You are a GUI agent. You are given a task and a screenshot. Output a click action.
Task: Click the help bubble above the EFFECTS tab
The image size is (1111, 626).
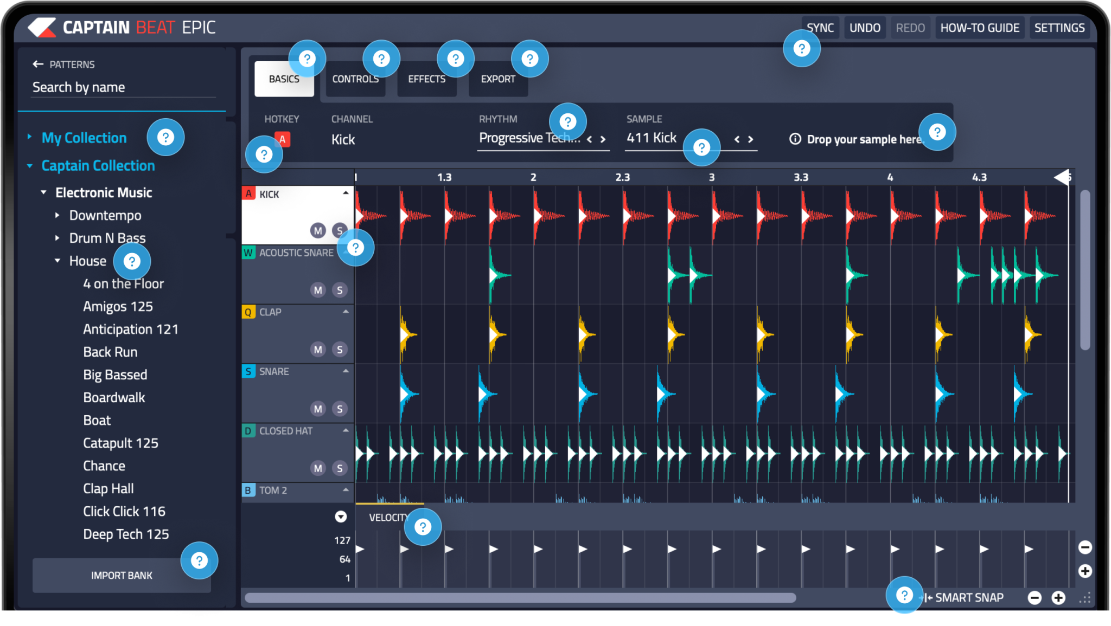tap(456, 59)
